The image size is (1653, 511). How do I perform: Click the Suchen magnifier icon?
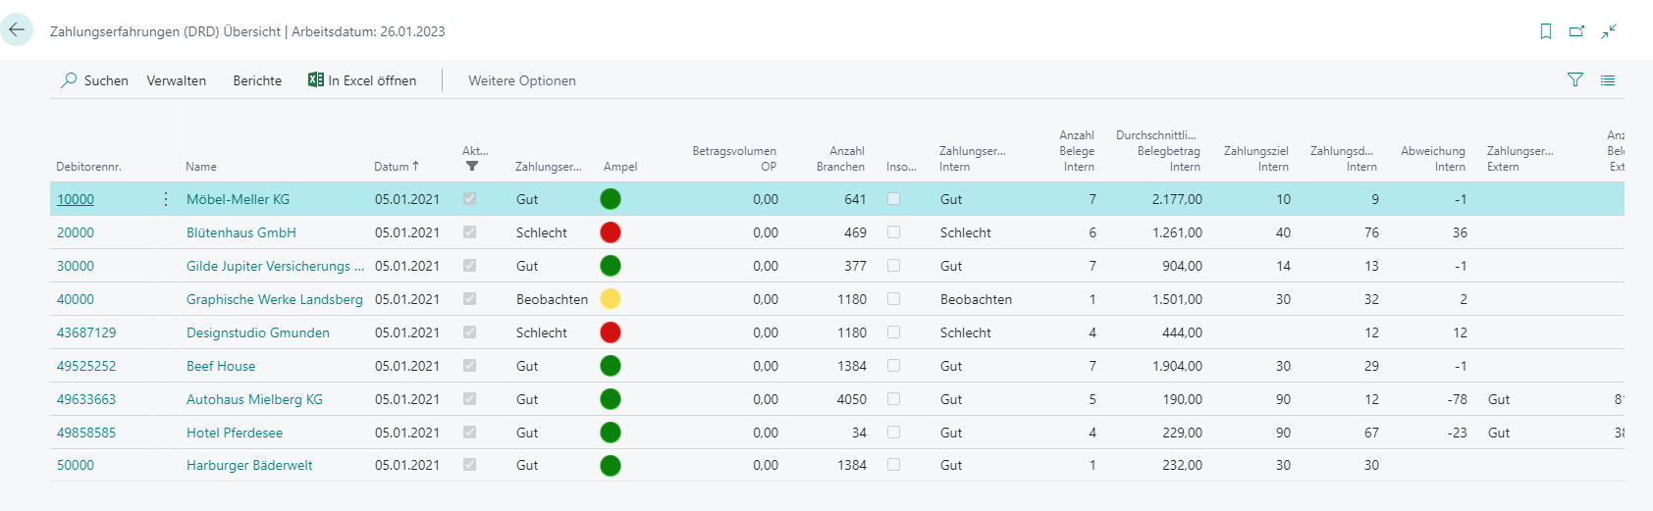click(x=69, y=80)
